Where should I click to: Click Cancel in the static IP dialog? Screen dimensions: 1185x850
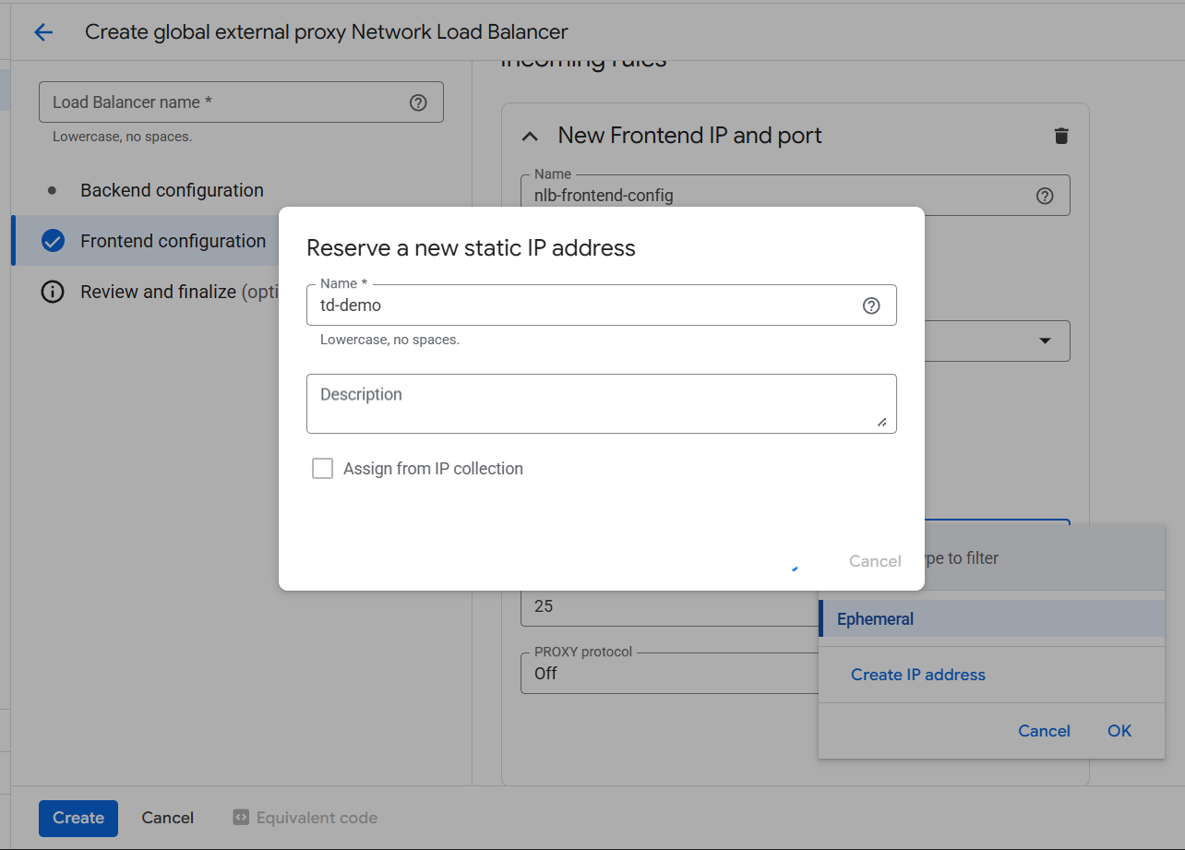(x=874, y=561)
